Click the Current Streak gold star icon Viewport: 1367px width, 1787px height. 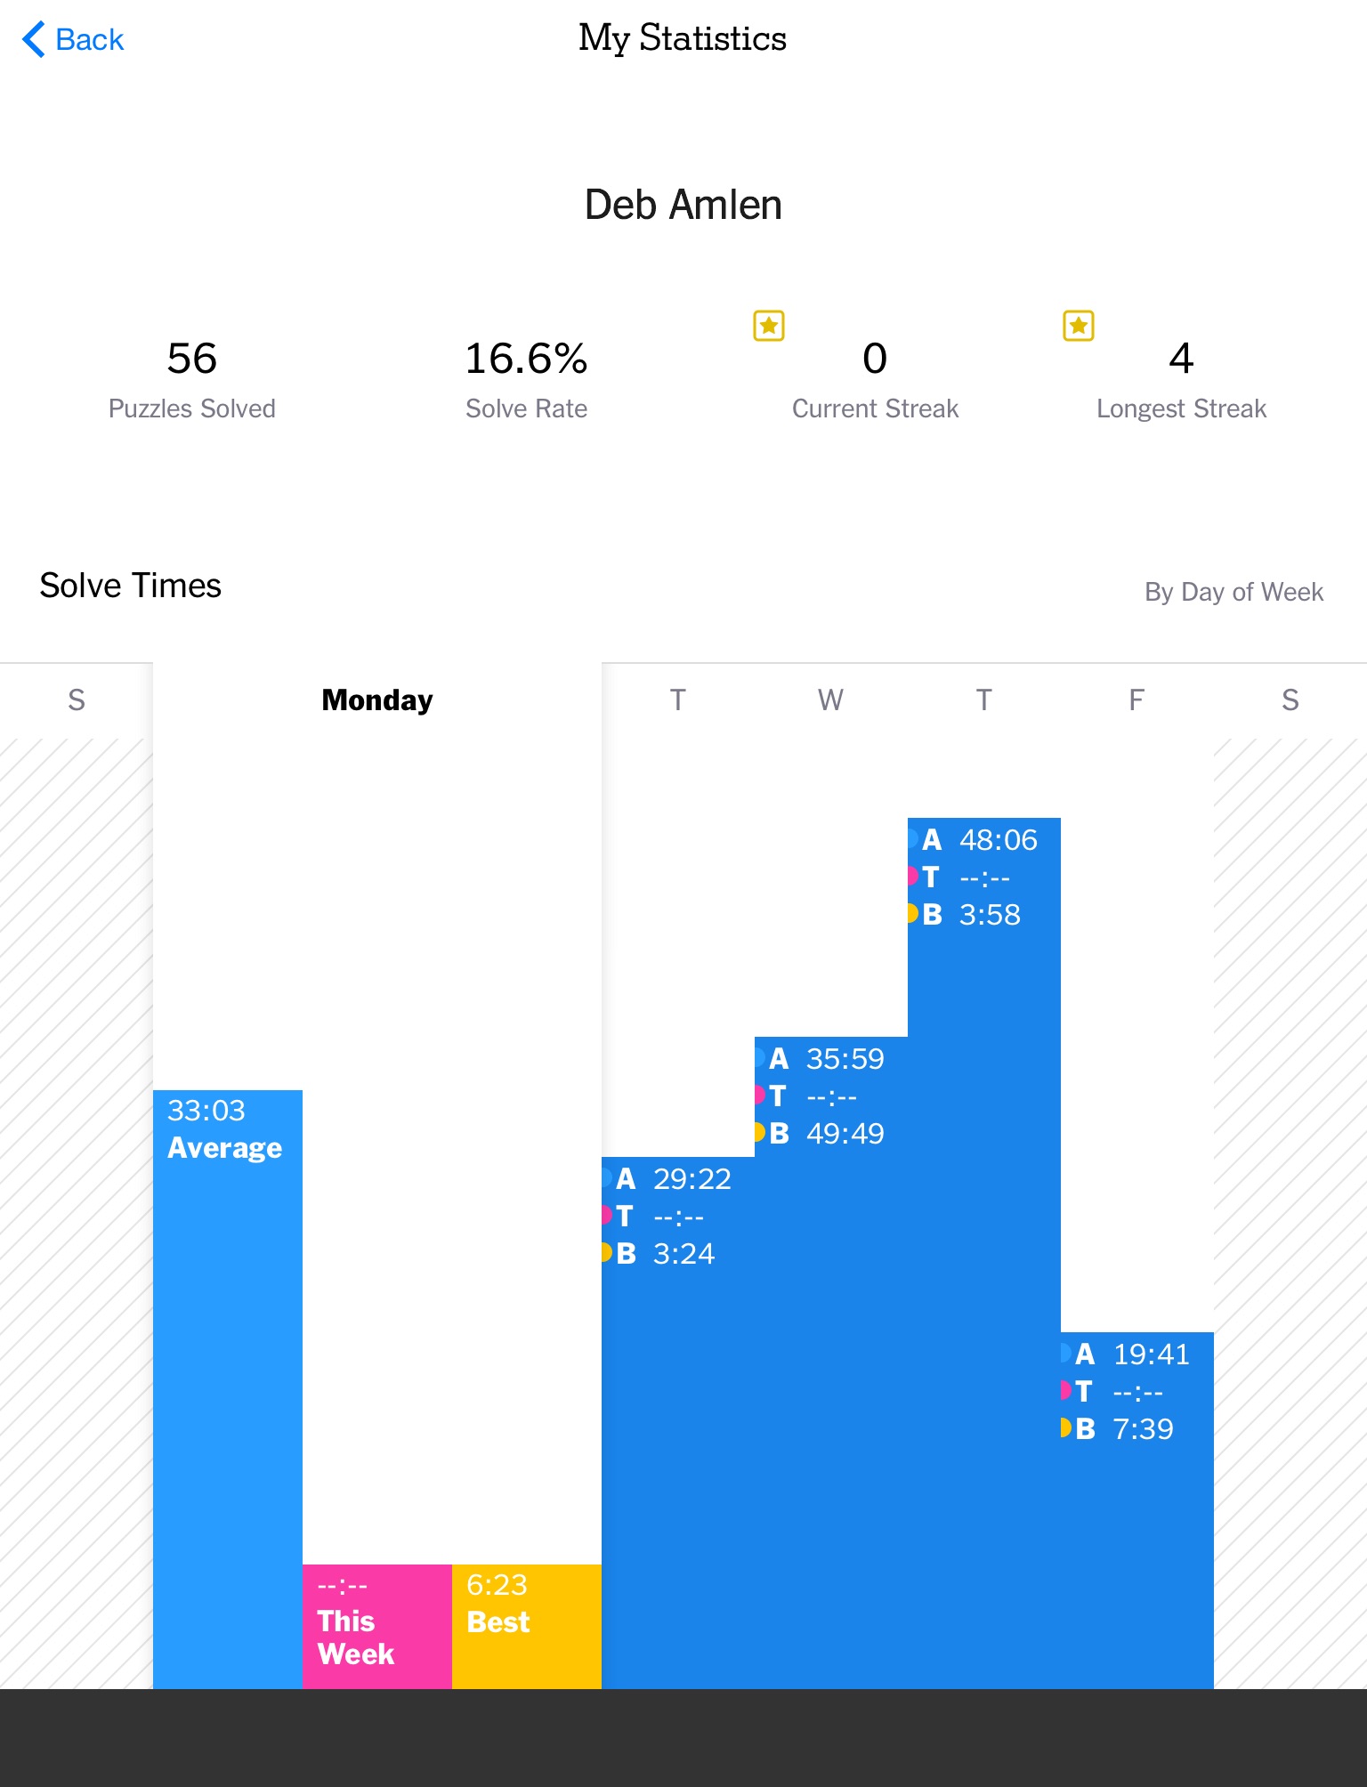click(x=769, y=326)
